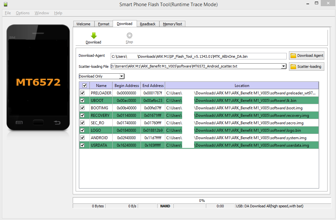Click the app icon in title bar
336x220 pixels.
click(6, 4)
